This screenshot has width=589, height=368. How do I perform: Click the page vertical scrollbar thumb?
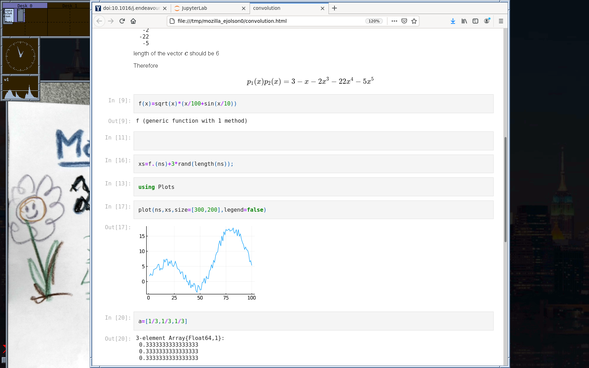505,189
